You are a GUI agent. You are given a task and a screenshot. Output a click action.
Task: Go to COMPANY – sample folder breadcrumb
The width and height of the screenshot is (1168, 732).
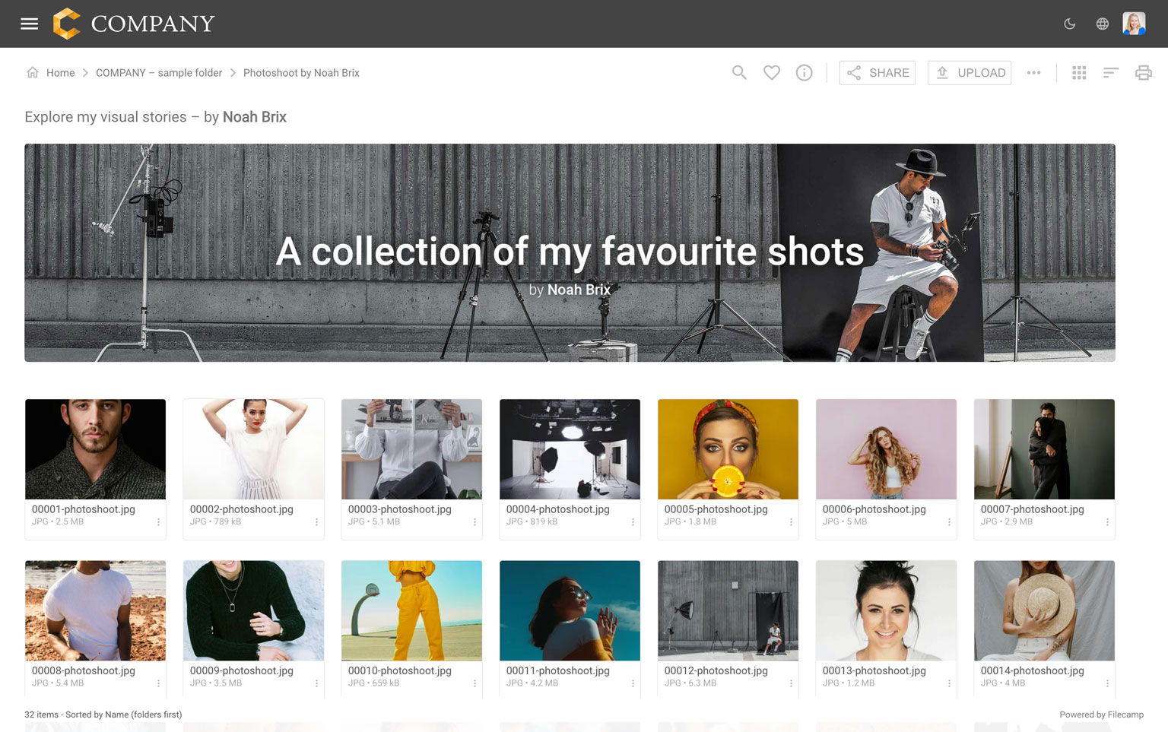click(159, 73)
